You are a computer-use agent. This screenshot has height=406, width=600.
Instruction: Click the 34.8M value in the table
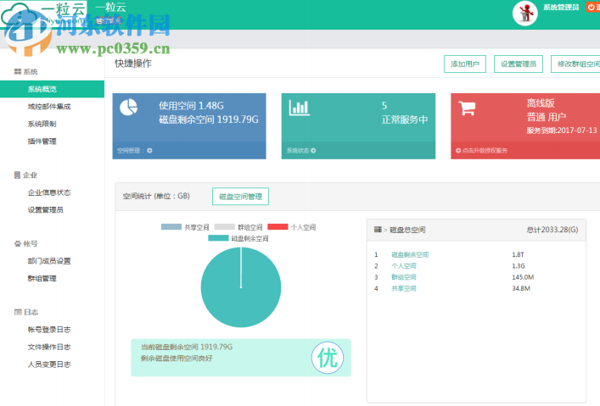pos(521,288)
